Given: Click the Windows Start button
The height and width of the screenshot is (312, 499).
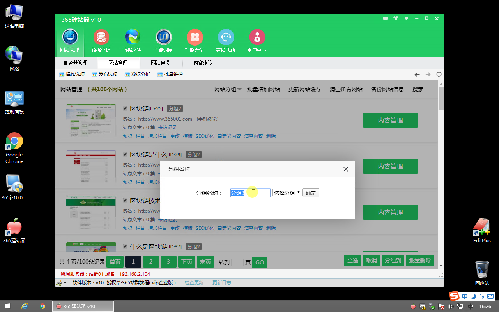Looking at the screenshot, I should 7,306.
